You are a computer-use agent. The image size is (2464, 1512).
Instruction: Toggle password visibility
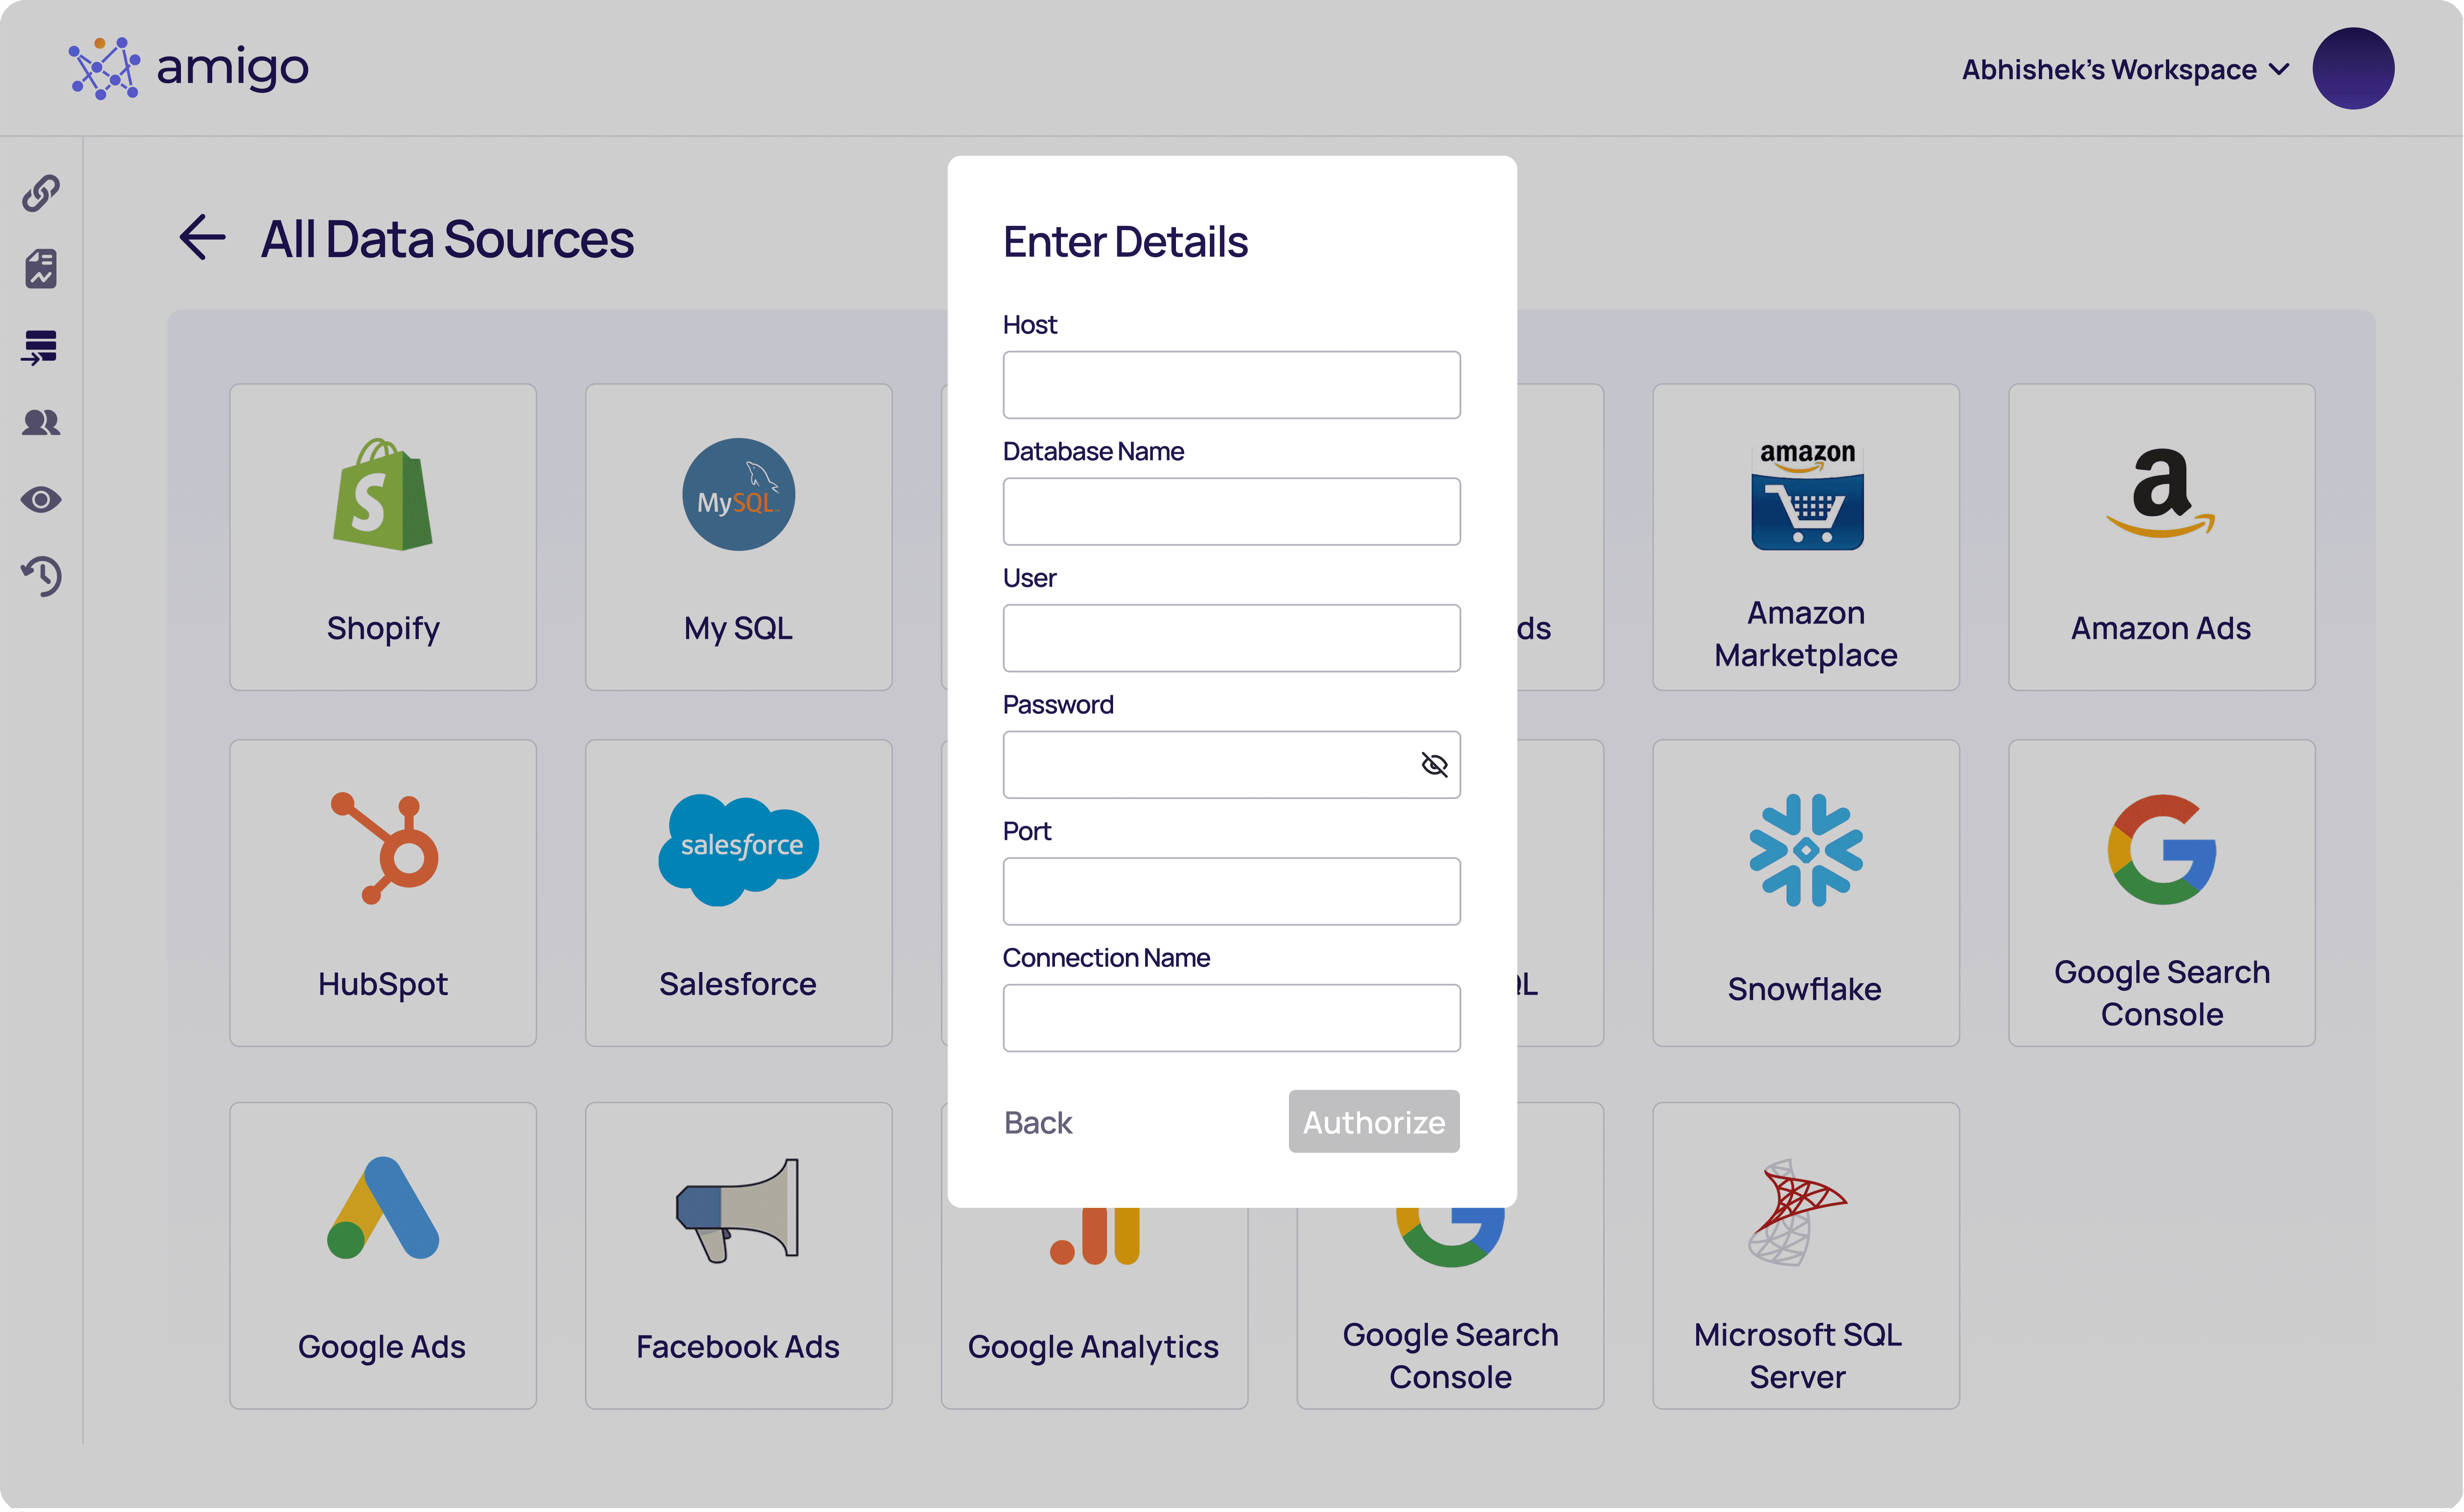point(1435,766)
